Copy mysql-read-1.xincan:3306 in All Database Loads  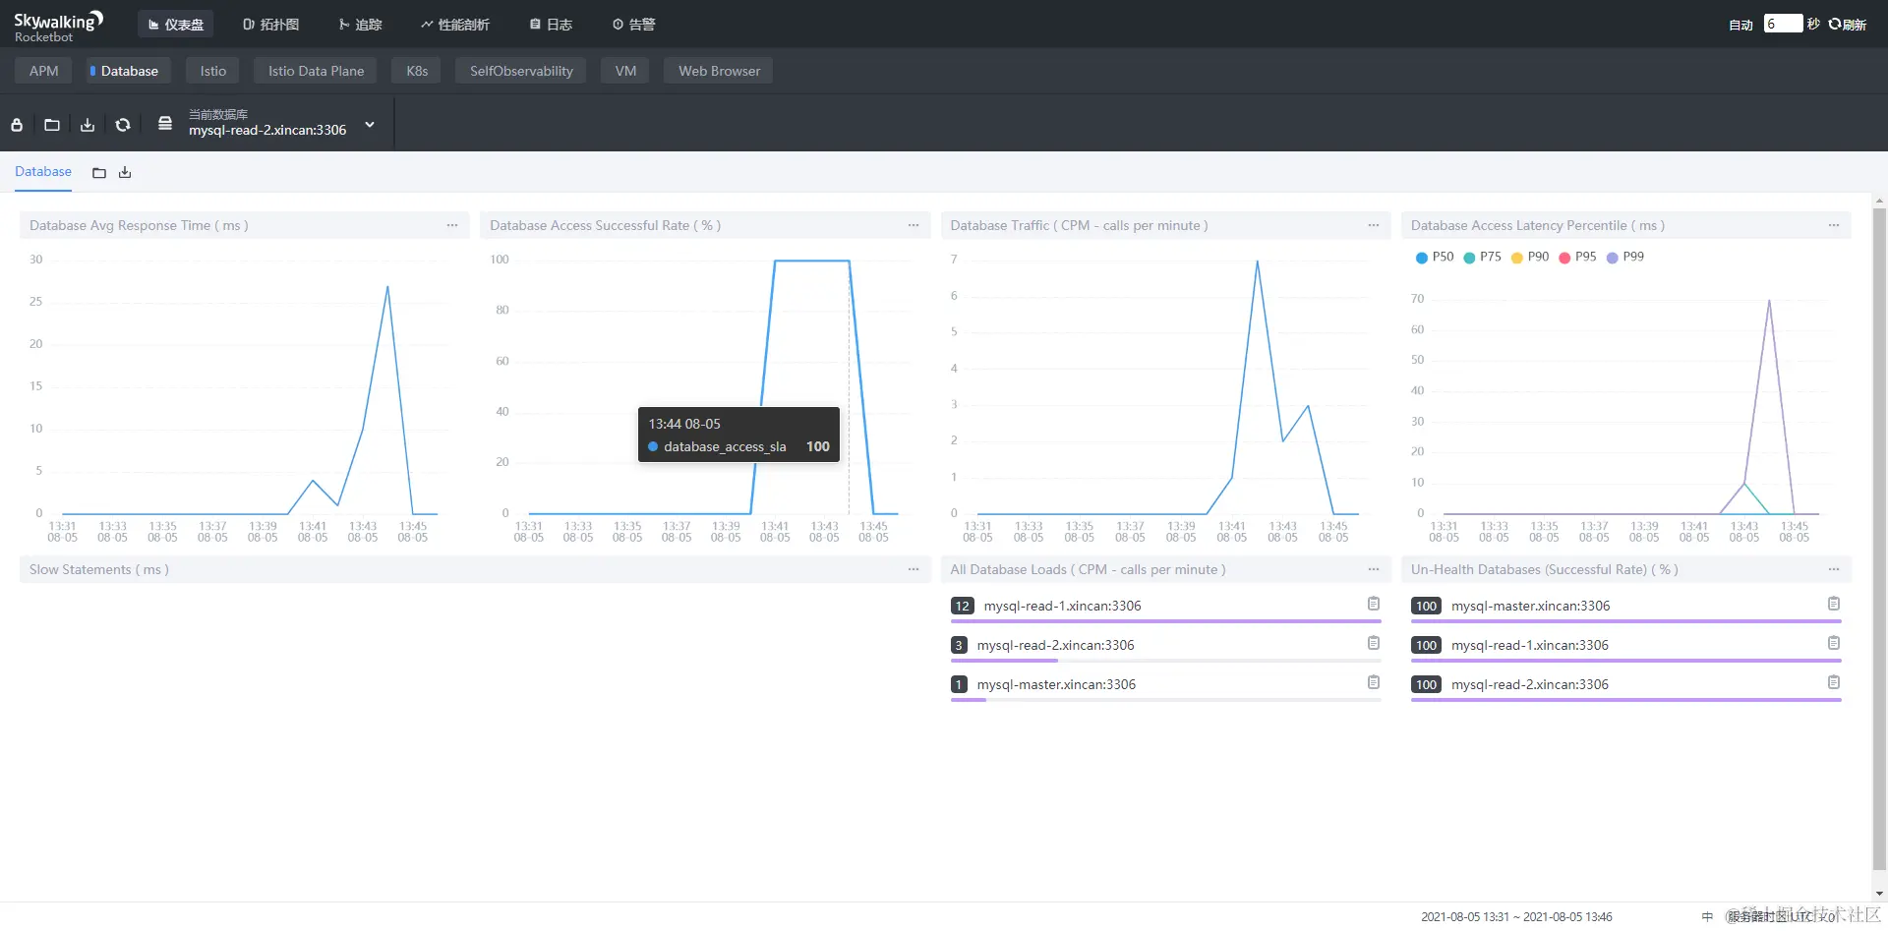1374,604
